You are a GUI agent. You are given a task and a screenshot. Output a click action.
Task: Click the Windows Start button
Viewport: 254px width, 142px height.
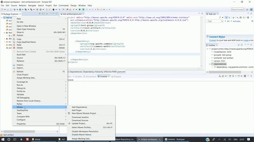point(3,139)
